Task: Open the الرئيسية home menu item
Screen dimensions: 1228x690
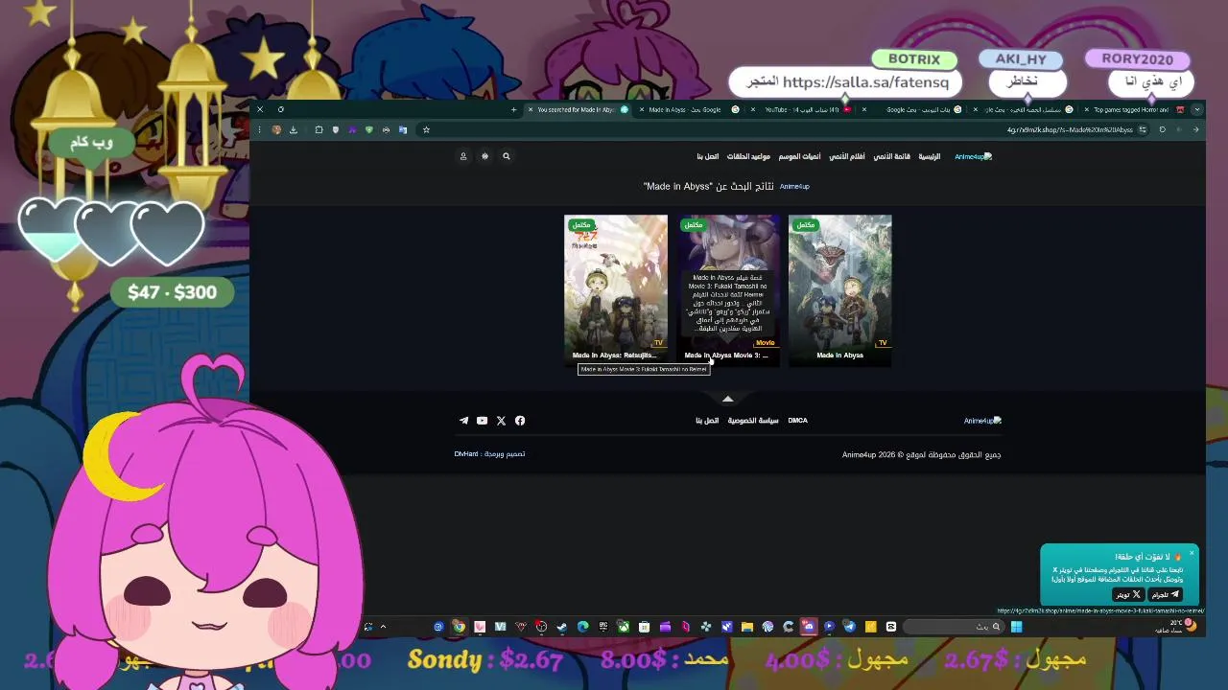Action: pos(930,156)
